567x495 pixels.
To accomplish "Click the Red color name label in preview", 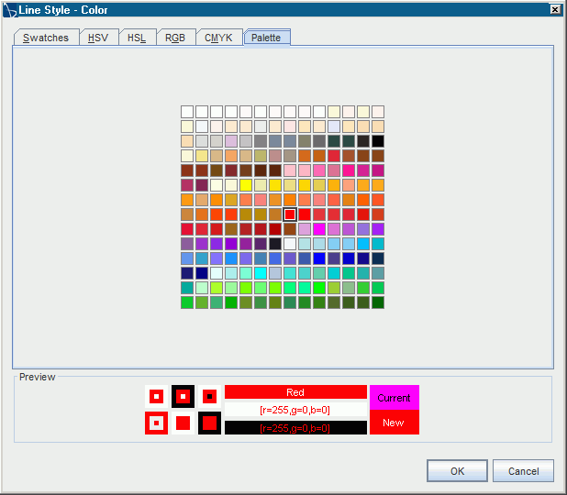I will [295, 392].
